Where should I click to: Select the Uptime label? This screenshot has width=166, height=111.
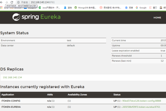[116, 46]
